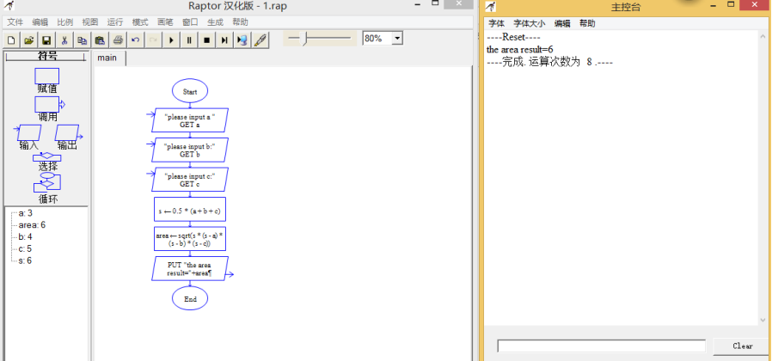Open the 字体 menu in console
The image size is (772, 361).
496,23
